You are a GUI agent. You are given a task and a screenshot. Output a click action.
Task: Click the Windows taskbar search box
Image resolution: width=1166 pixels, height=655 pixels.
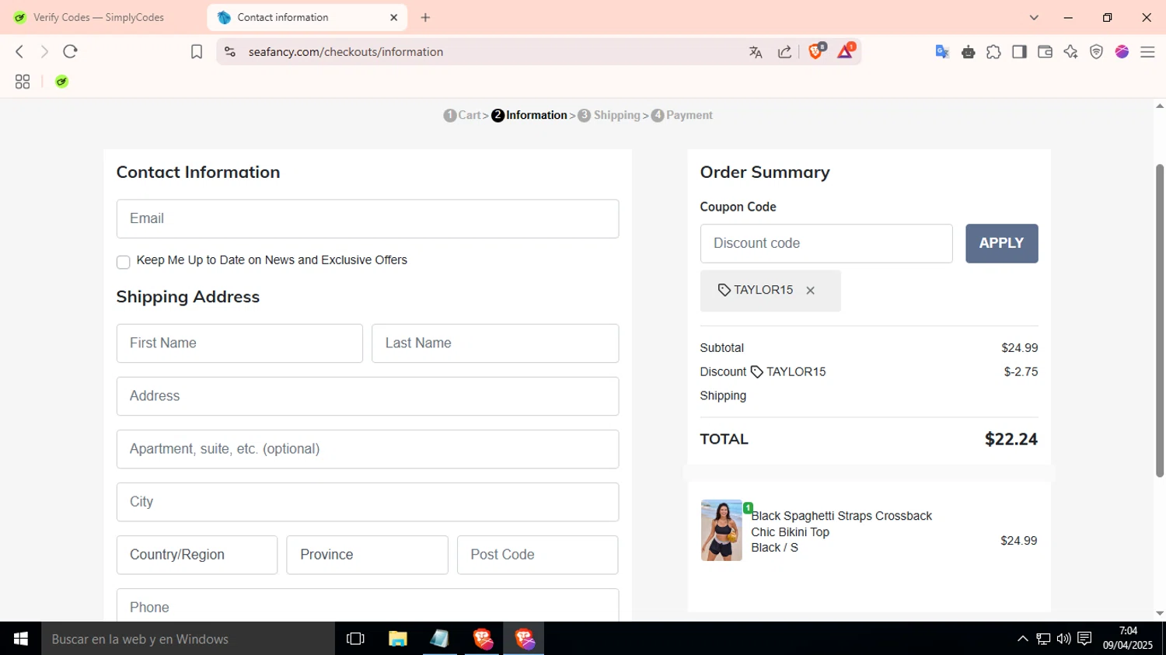188,639
